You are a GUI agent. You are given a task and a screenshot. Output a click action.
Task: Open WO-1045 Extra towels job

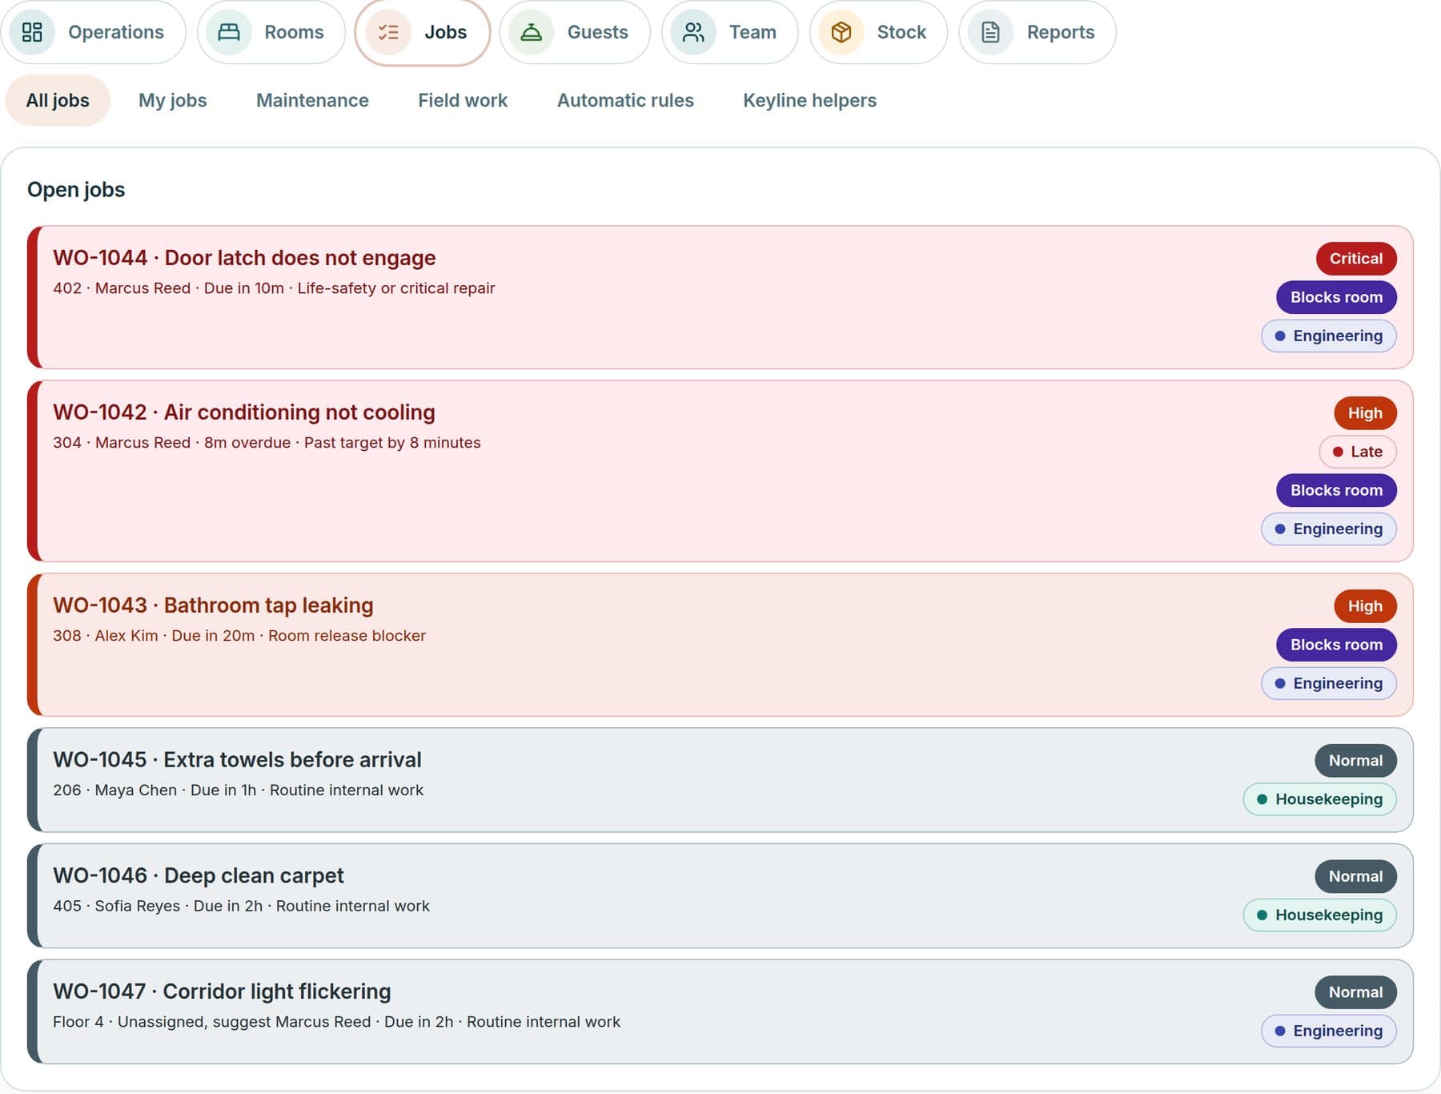(x=720, y=780)
